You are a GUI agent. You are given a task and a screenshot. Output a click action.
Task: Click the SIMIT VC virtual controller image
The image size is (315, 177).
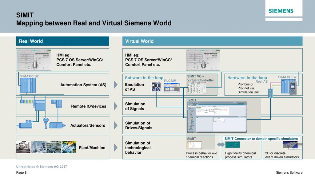(197, 88)
